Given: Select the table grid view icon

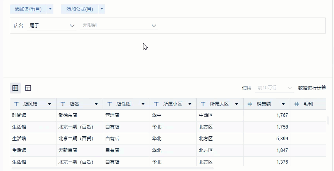Looking at the screenshot, I should tap(15, 88).
